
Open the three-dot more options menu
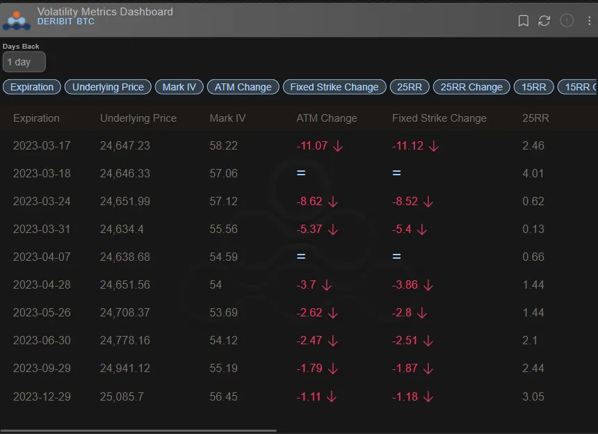(589, 21)
